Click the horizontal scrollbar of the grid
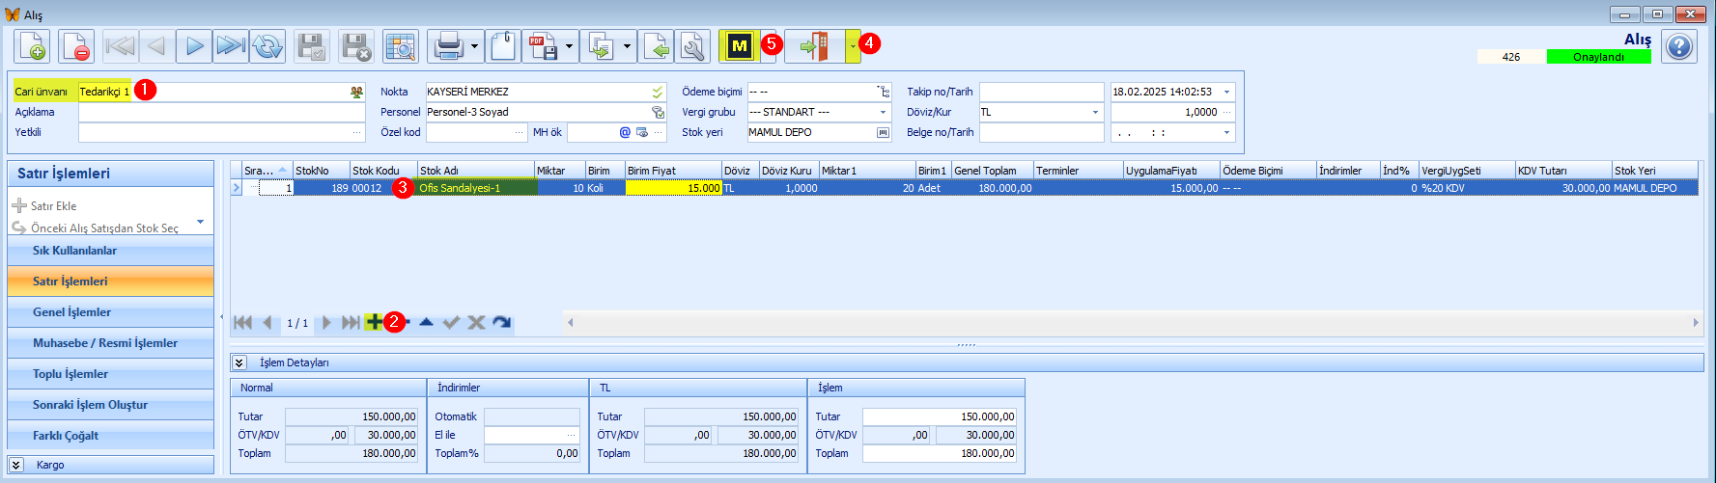Screen dimensions: 1716x483 click(x=1132, y=323)
